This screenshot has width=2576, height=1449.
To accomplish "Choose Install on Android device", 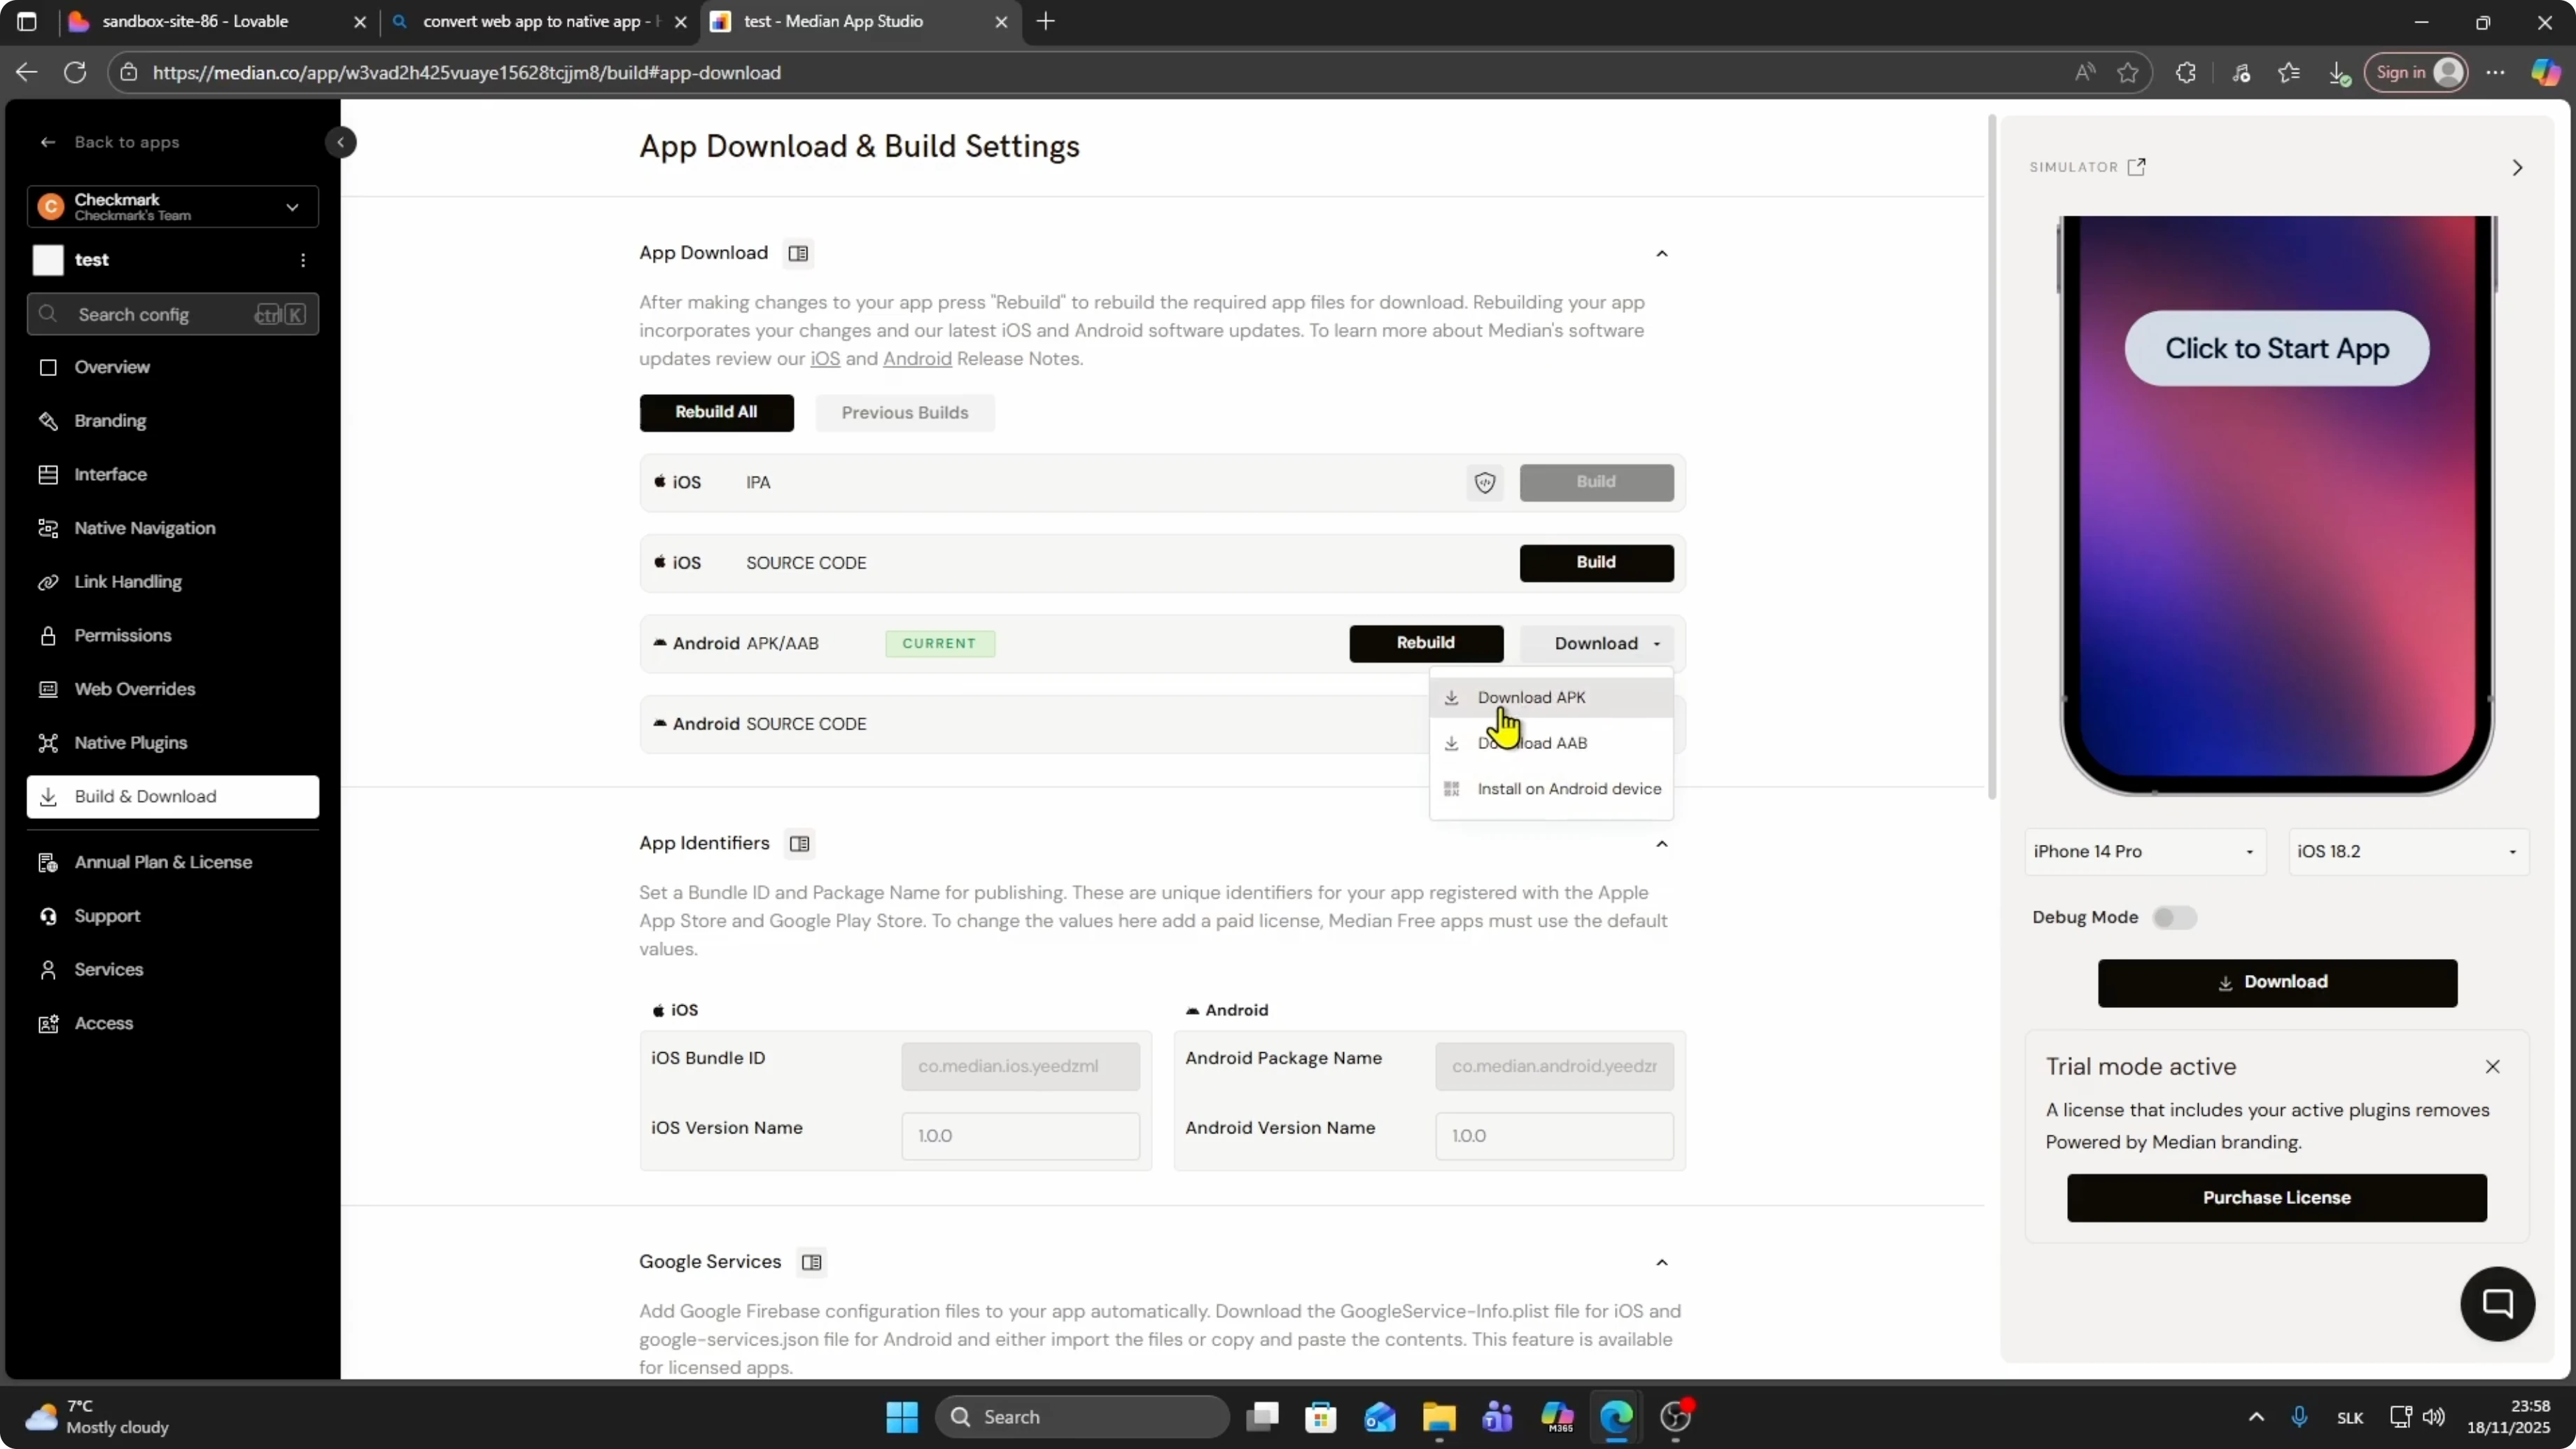I will click(1551, 789).
